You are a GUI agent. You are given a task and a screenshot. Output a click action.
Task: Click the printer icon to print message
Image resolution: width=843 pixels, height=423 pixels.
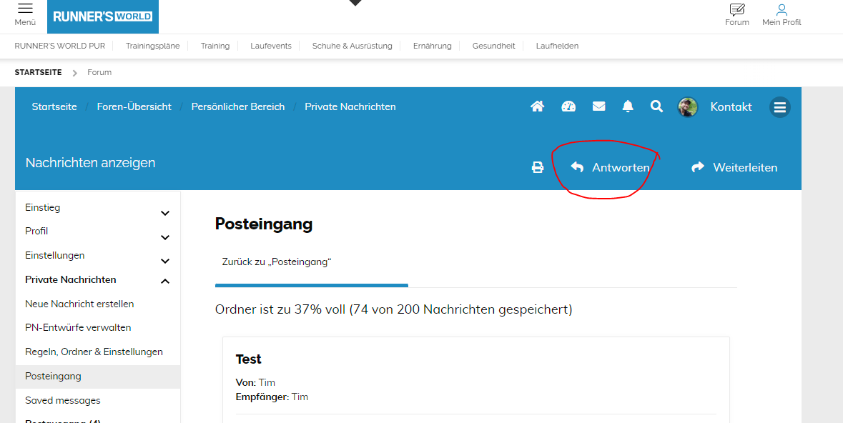pyautogui.click(x=538, y=167)
